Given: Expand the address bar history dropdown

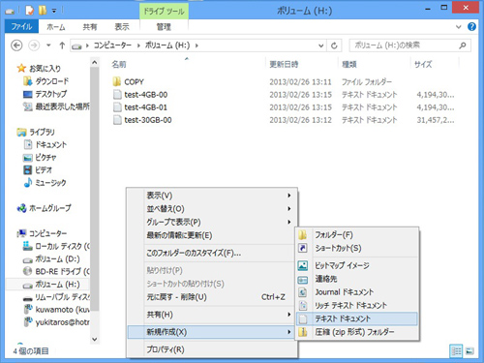Looking at the screenshot, I should [x=321, y=45].
